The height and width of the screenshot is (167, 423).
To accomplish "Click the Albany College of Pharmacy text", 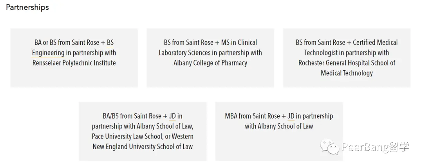I will (210, 63).
